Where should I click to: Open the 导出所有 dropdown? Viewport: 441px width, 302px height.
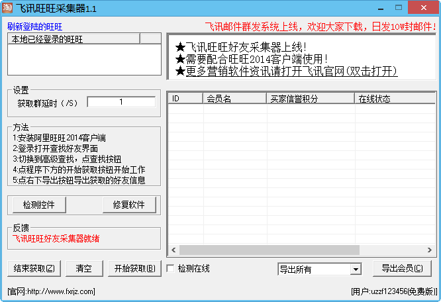pos(356,270)
